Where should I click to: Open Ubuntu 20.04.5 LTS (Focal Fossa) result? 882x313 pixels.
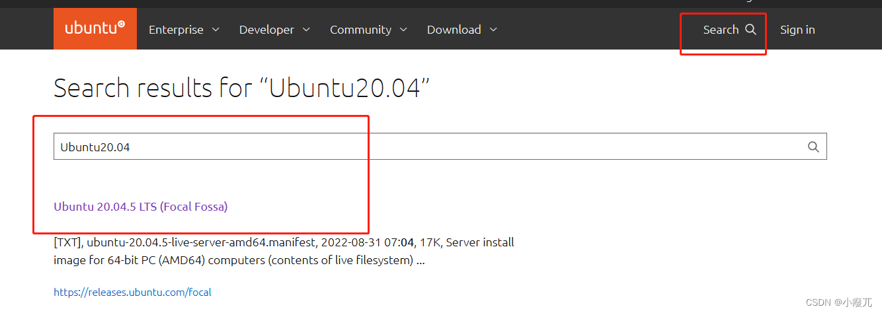[x=141, y=207]
